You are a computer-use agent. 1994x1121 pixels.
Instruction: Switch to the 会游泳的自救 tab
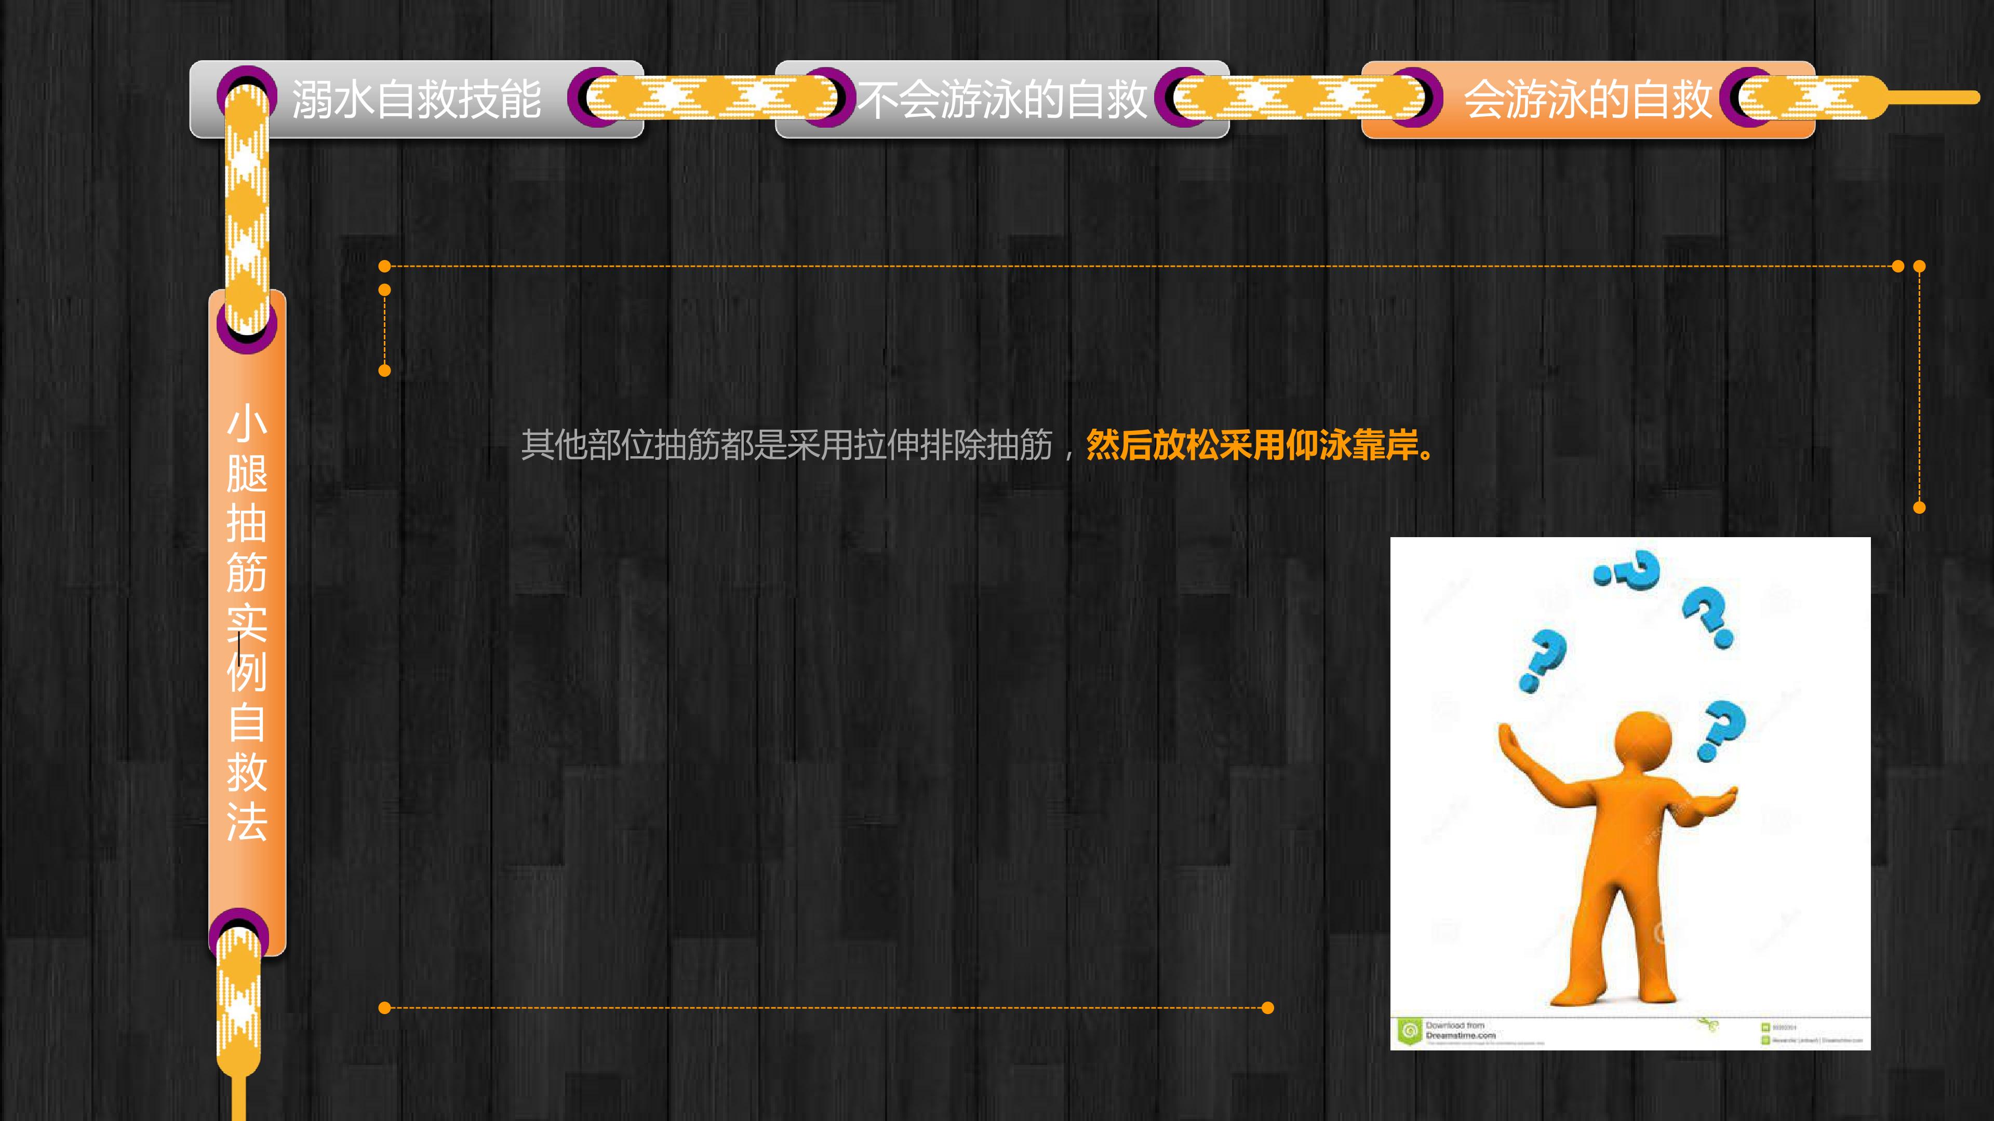(x=1588, y=99)
